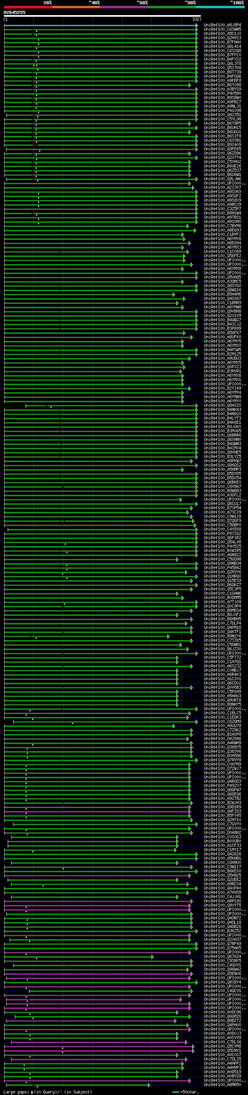Select hit label UniRef100_Q7RF49

point(222,943)
